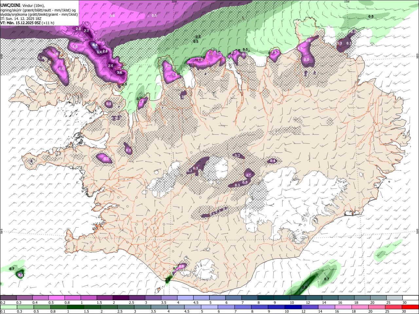Click the 3.4 precipitation value label

pos(99,52)
